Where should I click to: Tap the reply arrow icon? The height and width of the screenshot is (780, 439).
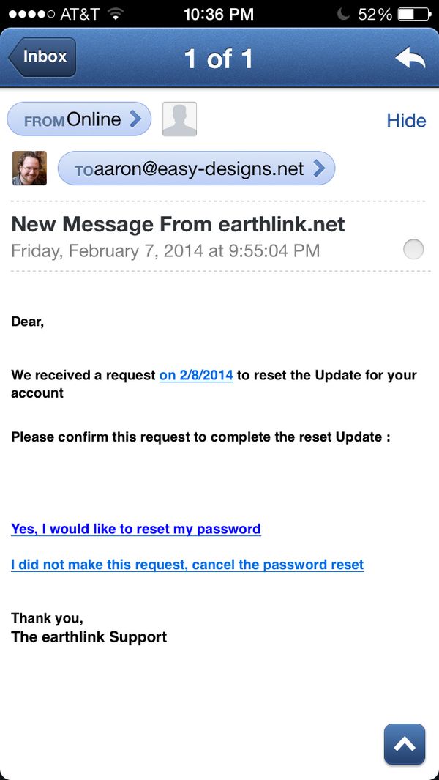point(410,58)
